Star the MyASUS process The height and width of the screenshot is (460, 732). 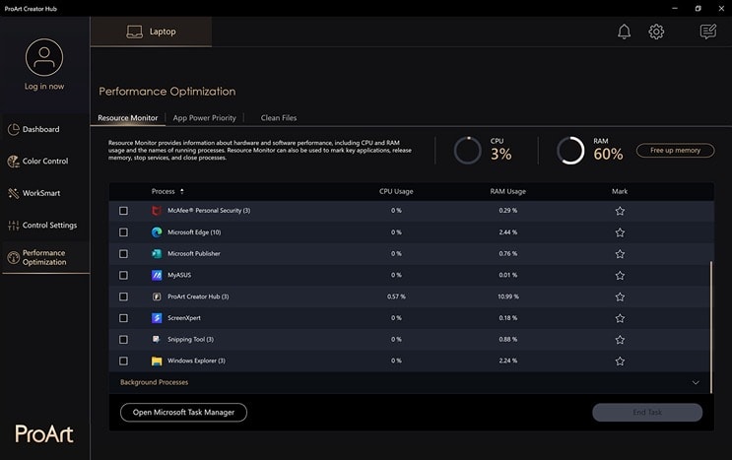620,275
